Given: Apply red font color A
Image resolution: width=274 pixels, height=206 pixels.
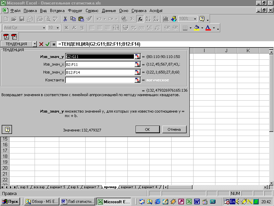Looking at the screenshot, I should coord(208,28).
